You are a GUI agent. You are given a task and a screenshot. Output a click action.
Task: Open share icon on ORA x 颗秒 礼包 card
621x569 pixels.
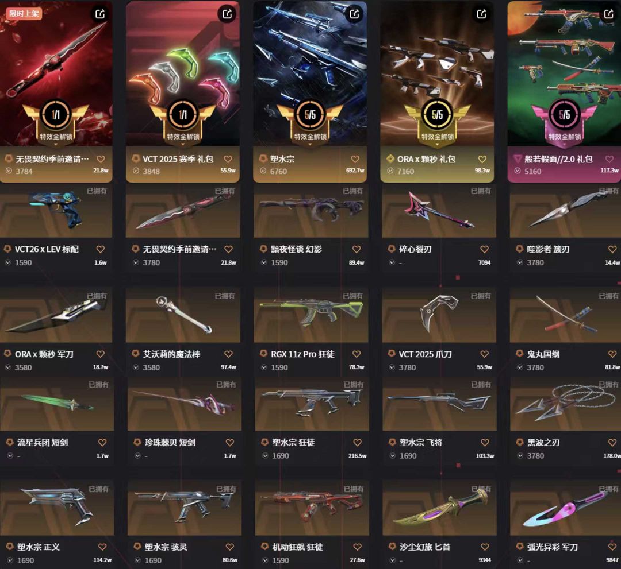pos(482,14)
